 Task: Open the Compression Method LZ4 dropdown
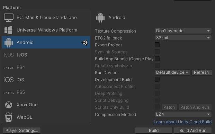tap(183, 114)
